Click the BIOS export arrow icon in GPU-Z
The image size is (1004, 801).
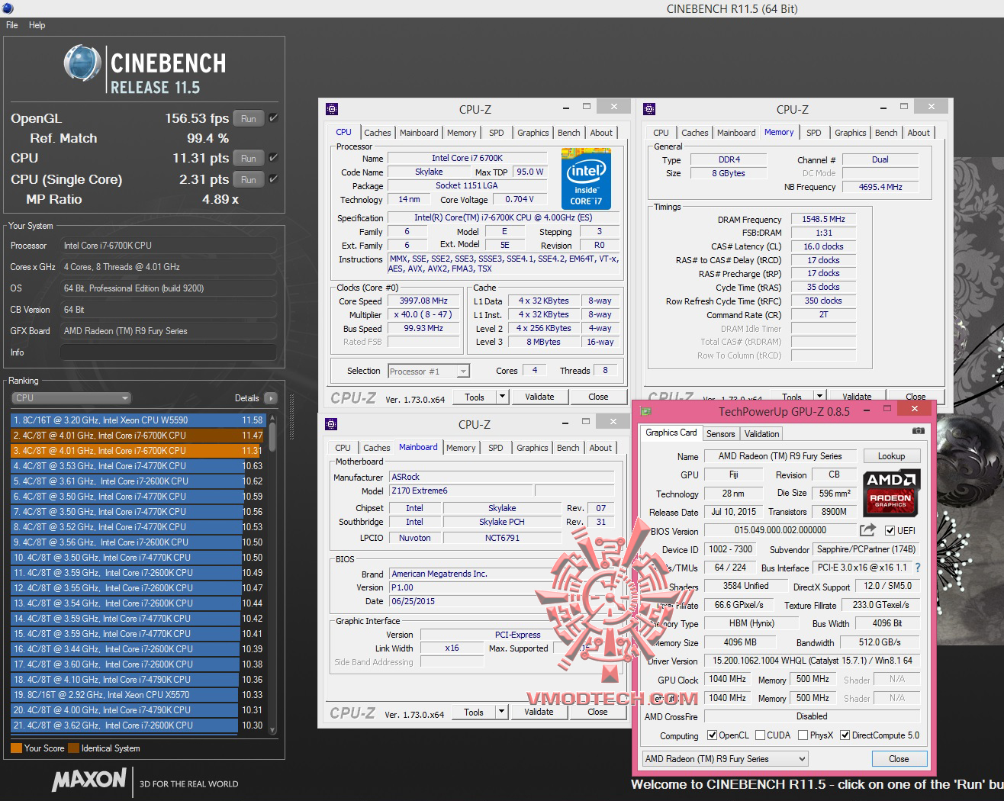click(867, 530)
